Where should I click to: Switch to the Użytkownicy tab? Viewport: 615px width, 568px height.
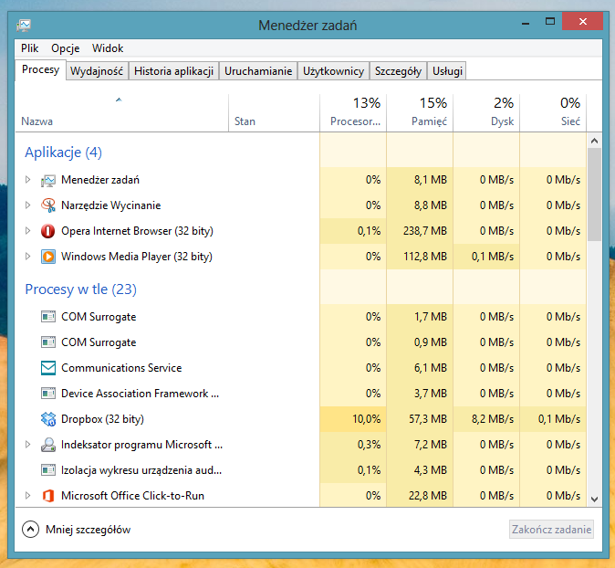(333, 71)
